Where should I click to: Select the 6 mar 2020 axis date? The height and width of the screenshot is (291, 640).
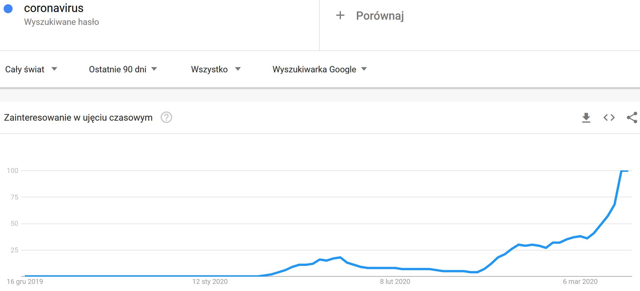(x=580, y=282)
